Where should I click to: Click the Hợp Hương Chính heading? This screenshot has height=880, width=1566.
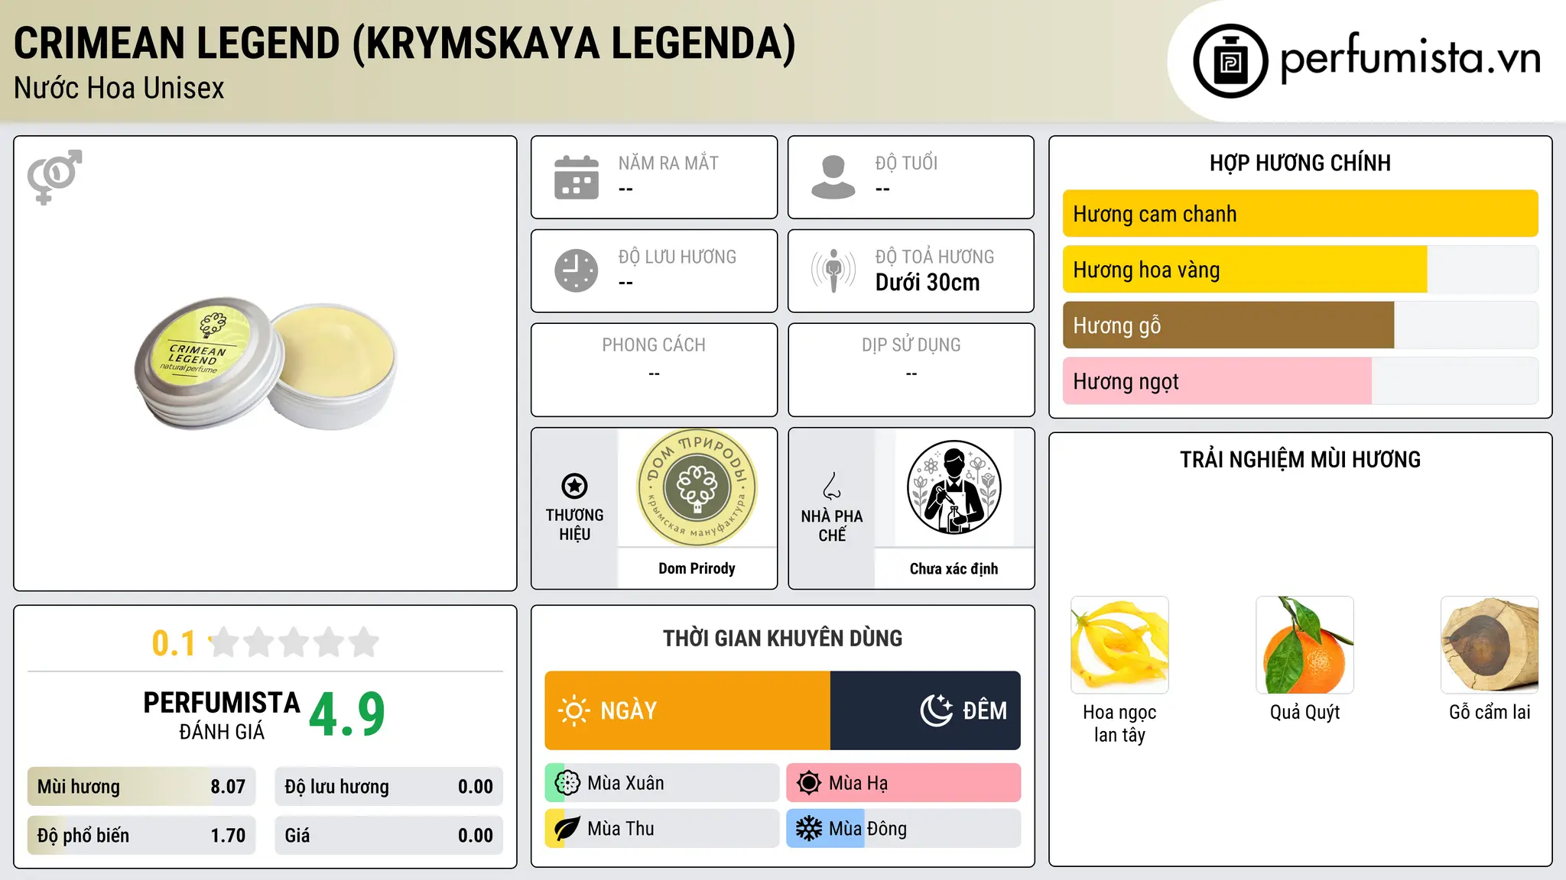coord(1300,163)
